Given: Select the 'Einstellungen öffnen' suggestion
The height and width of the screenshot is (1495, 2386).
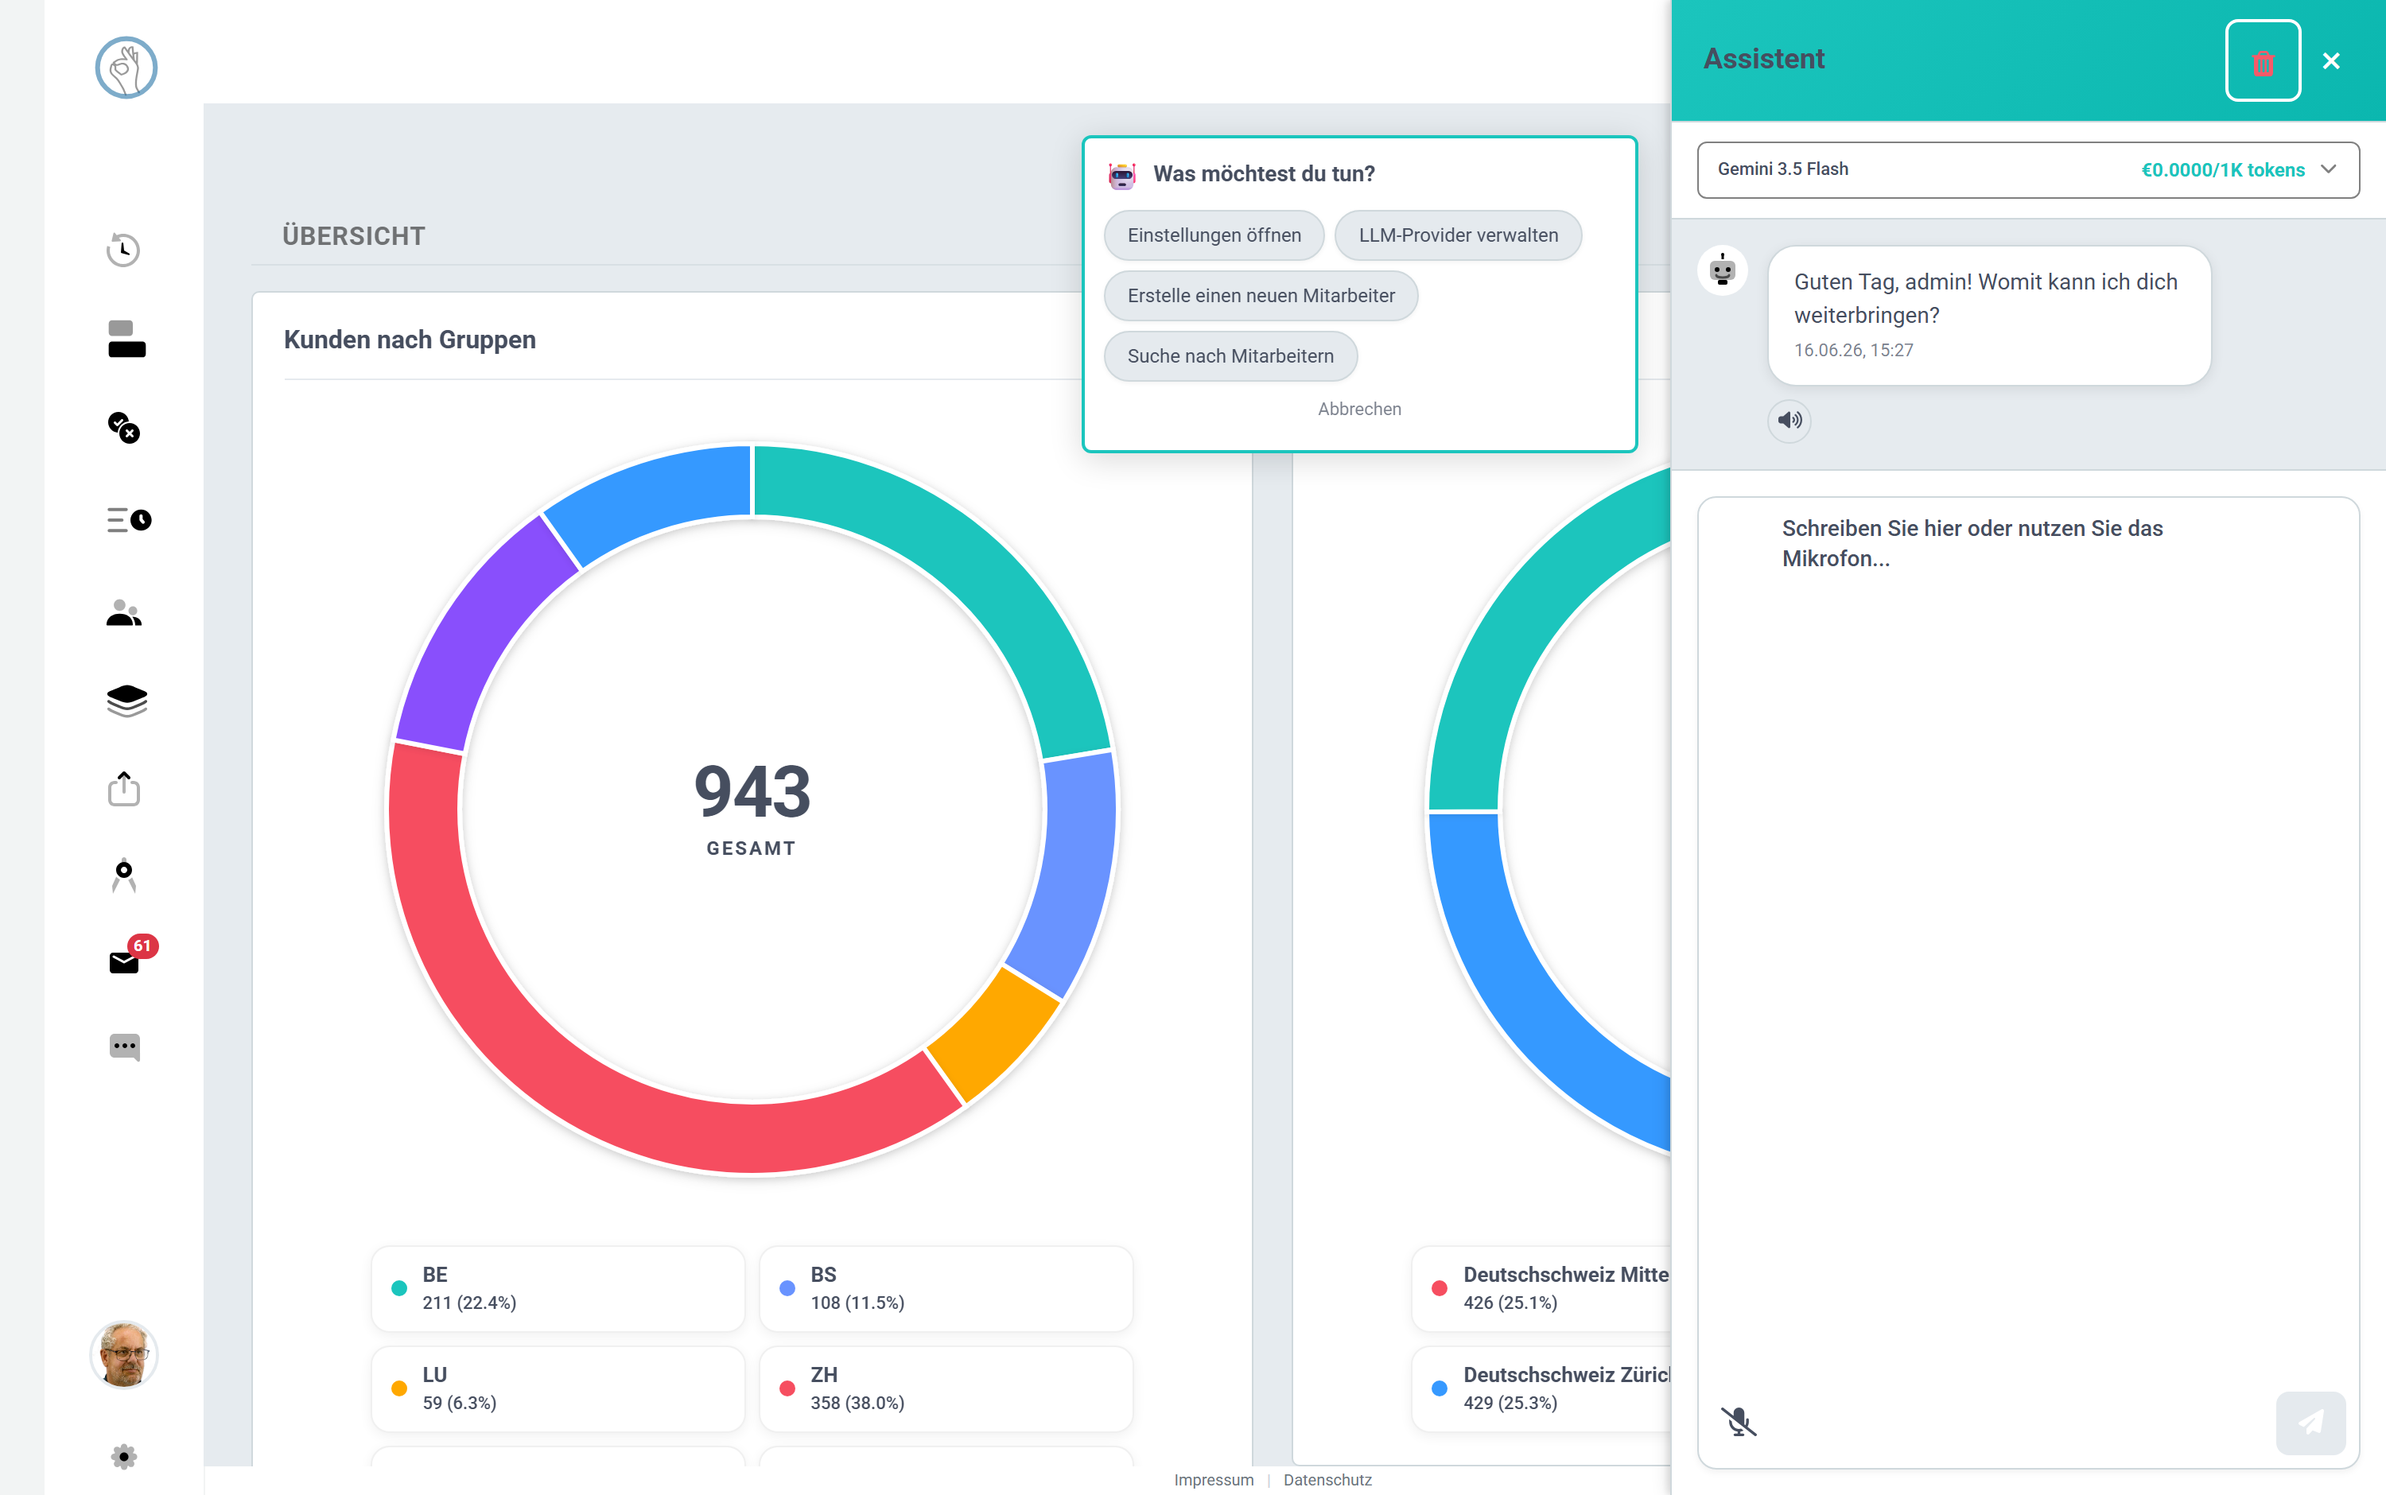Looking at the screenshot, I should pos(1214,235).
